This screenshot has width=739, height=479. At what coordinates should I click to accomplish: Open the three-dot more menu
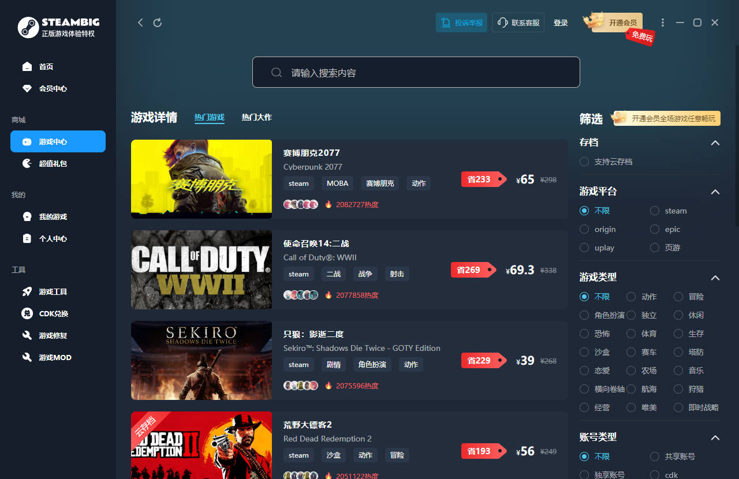coord(663,23)
